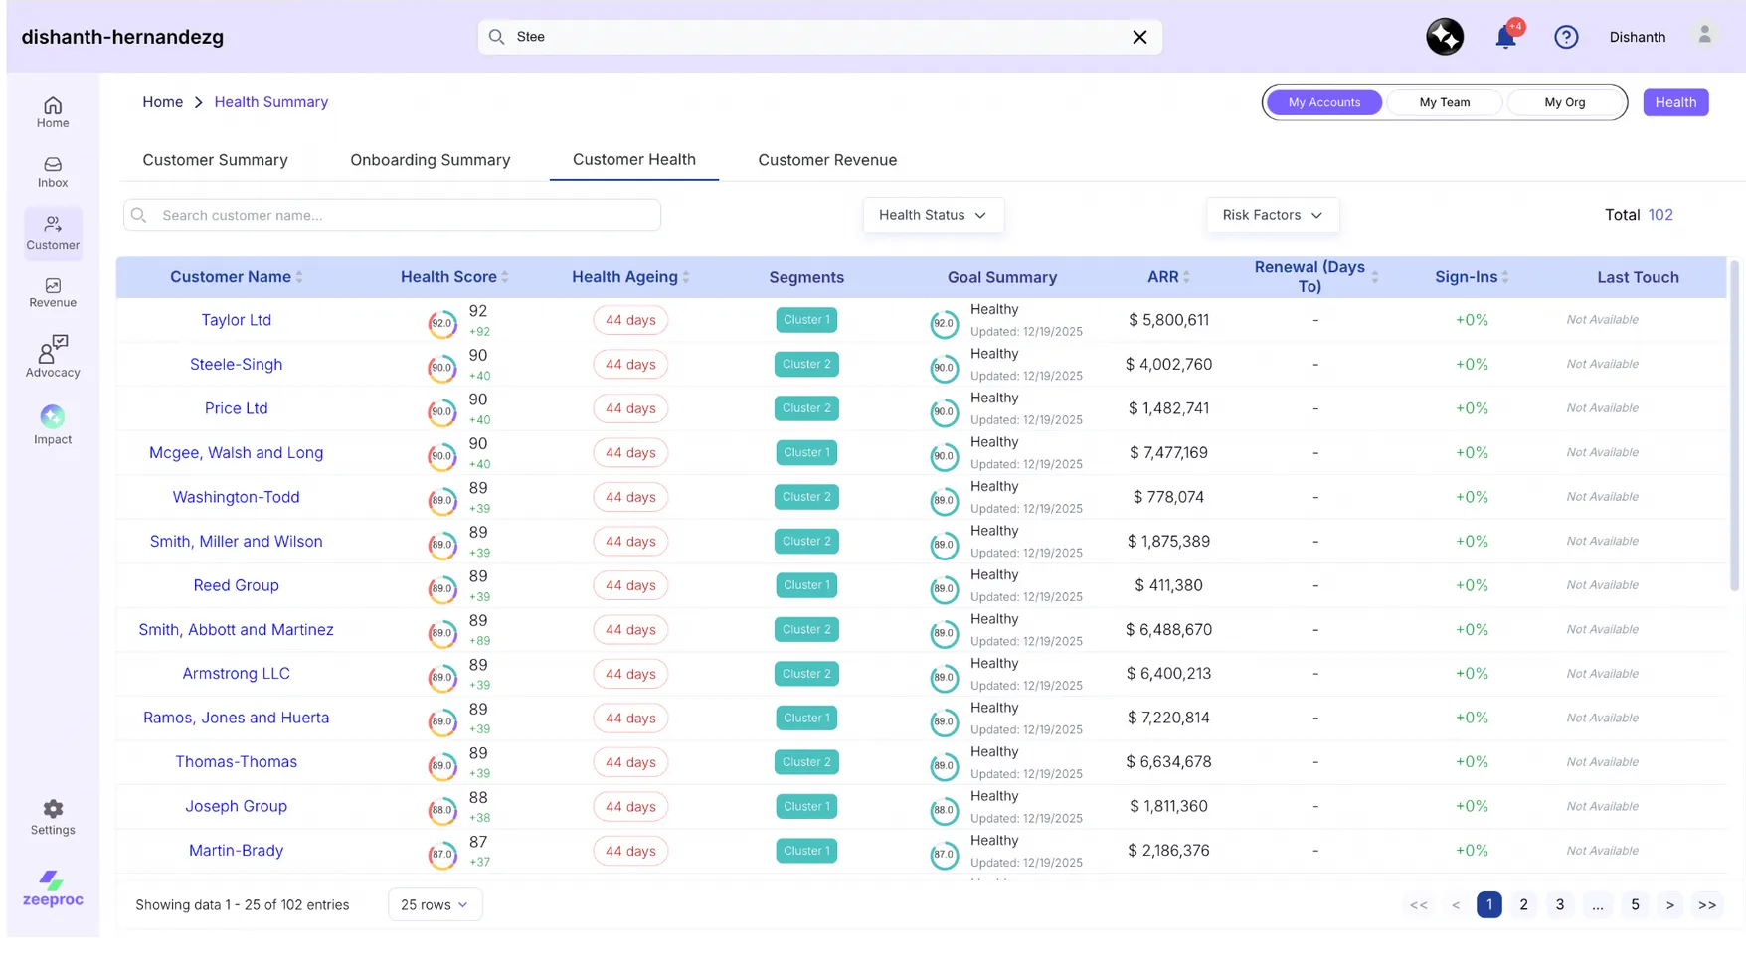This screenshot has width=1746, height=958.
Task: Open the Onboarding Summary tab
Action: (430, 160)
